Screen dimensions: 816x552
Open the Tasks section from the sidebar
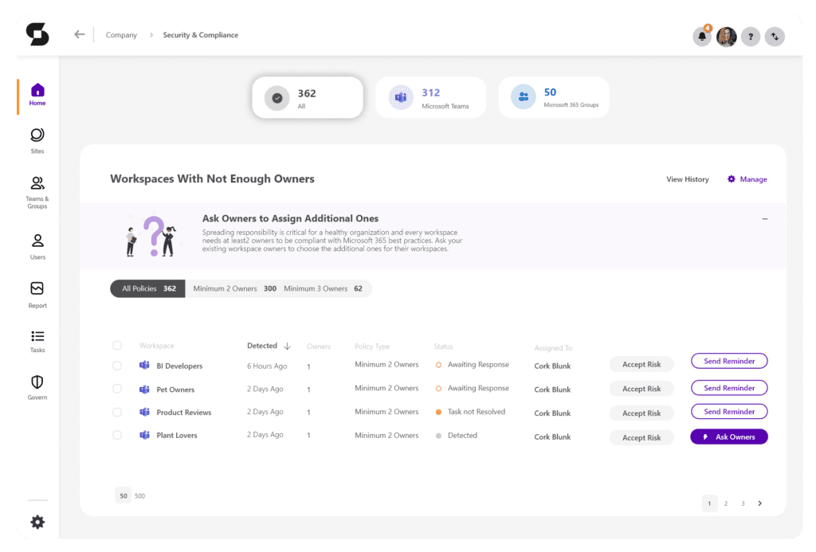(x=37, y=340)
